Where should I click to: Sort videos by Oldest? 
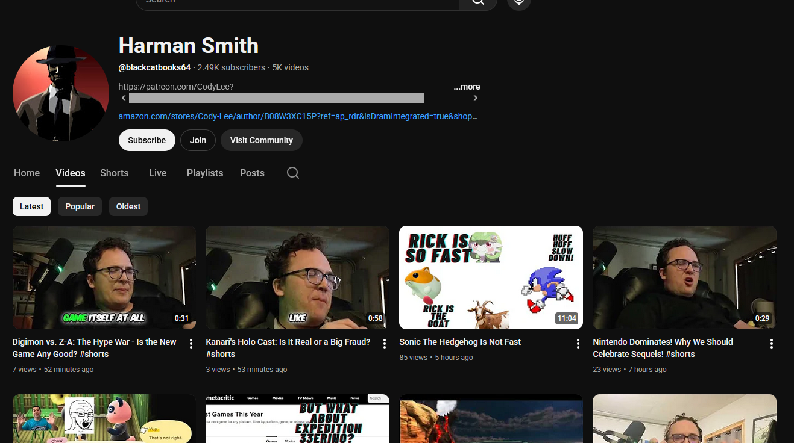tap(128, 206)
